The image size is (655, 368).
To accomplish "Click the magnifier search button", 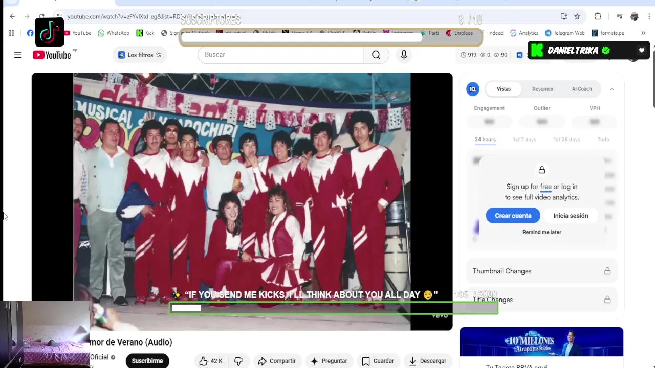I will click(x=376, y=55).
